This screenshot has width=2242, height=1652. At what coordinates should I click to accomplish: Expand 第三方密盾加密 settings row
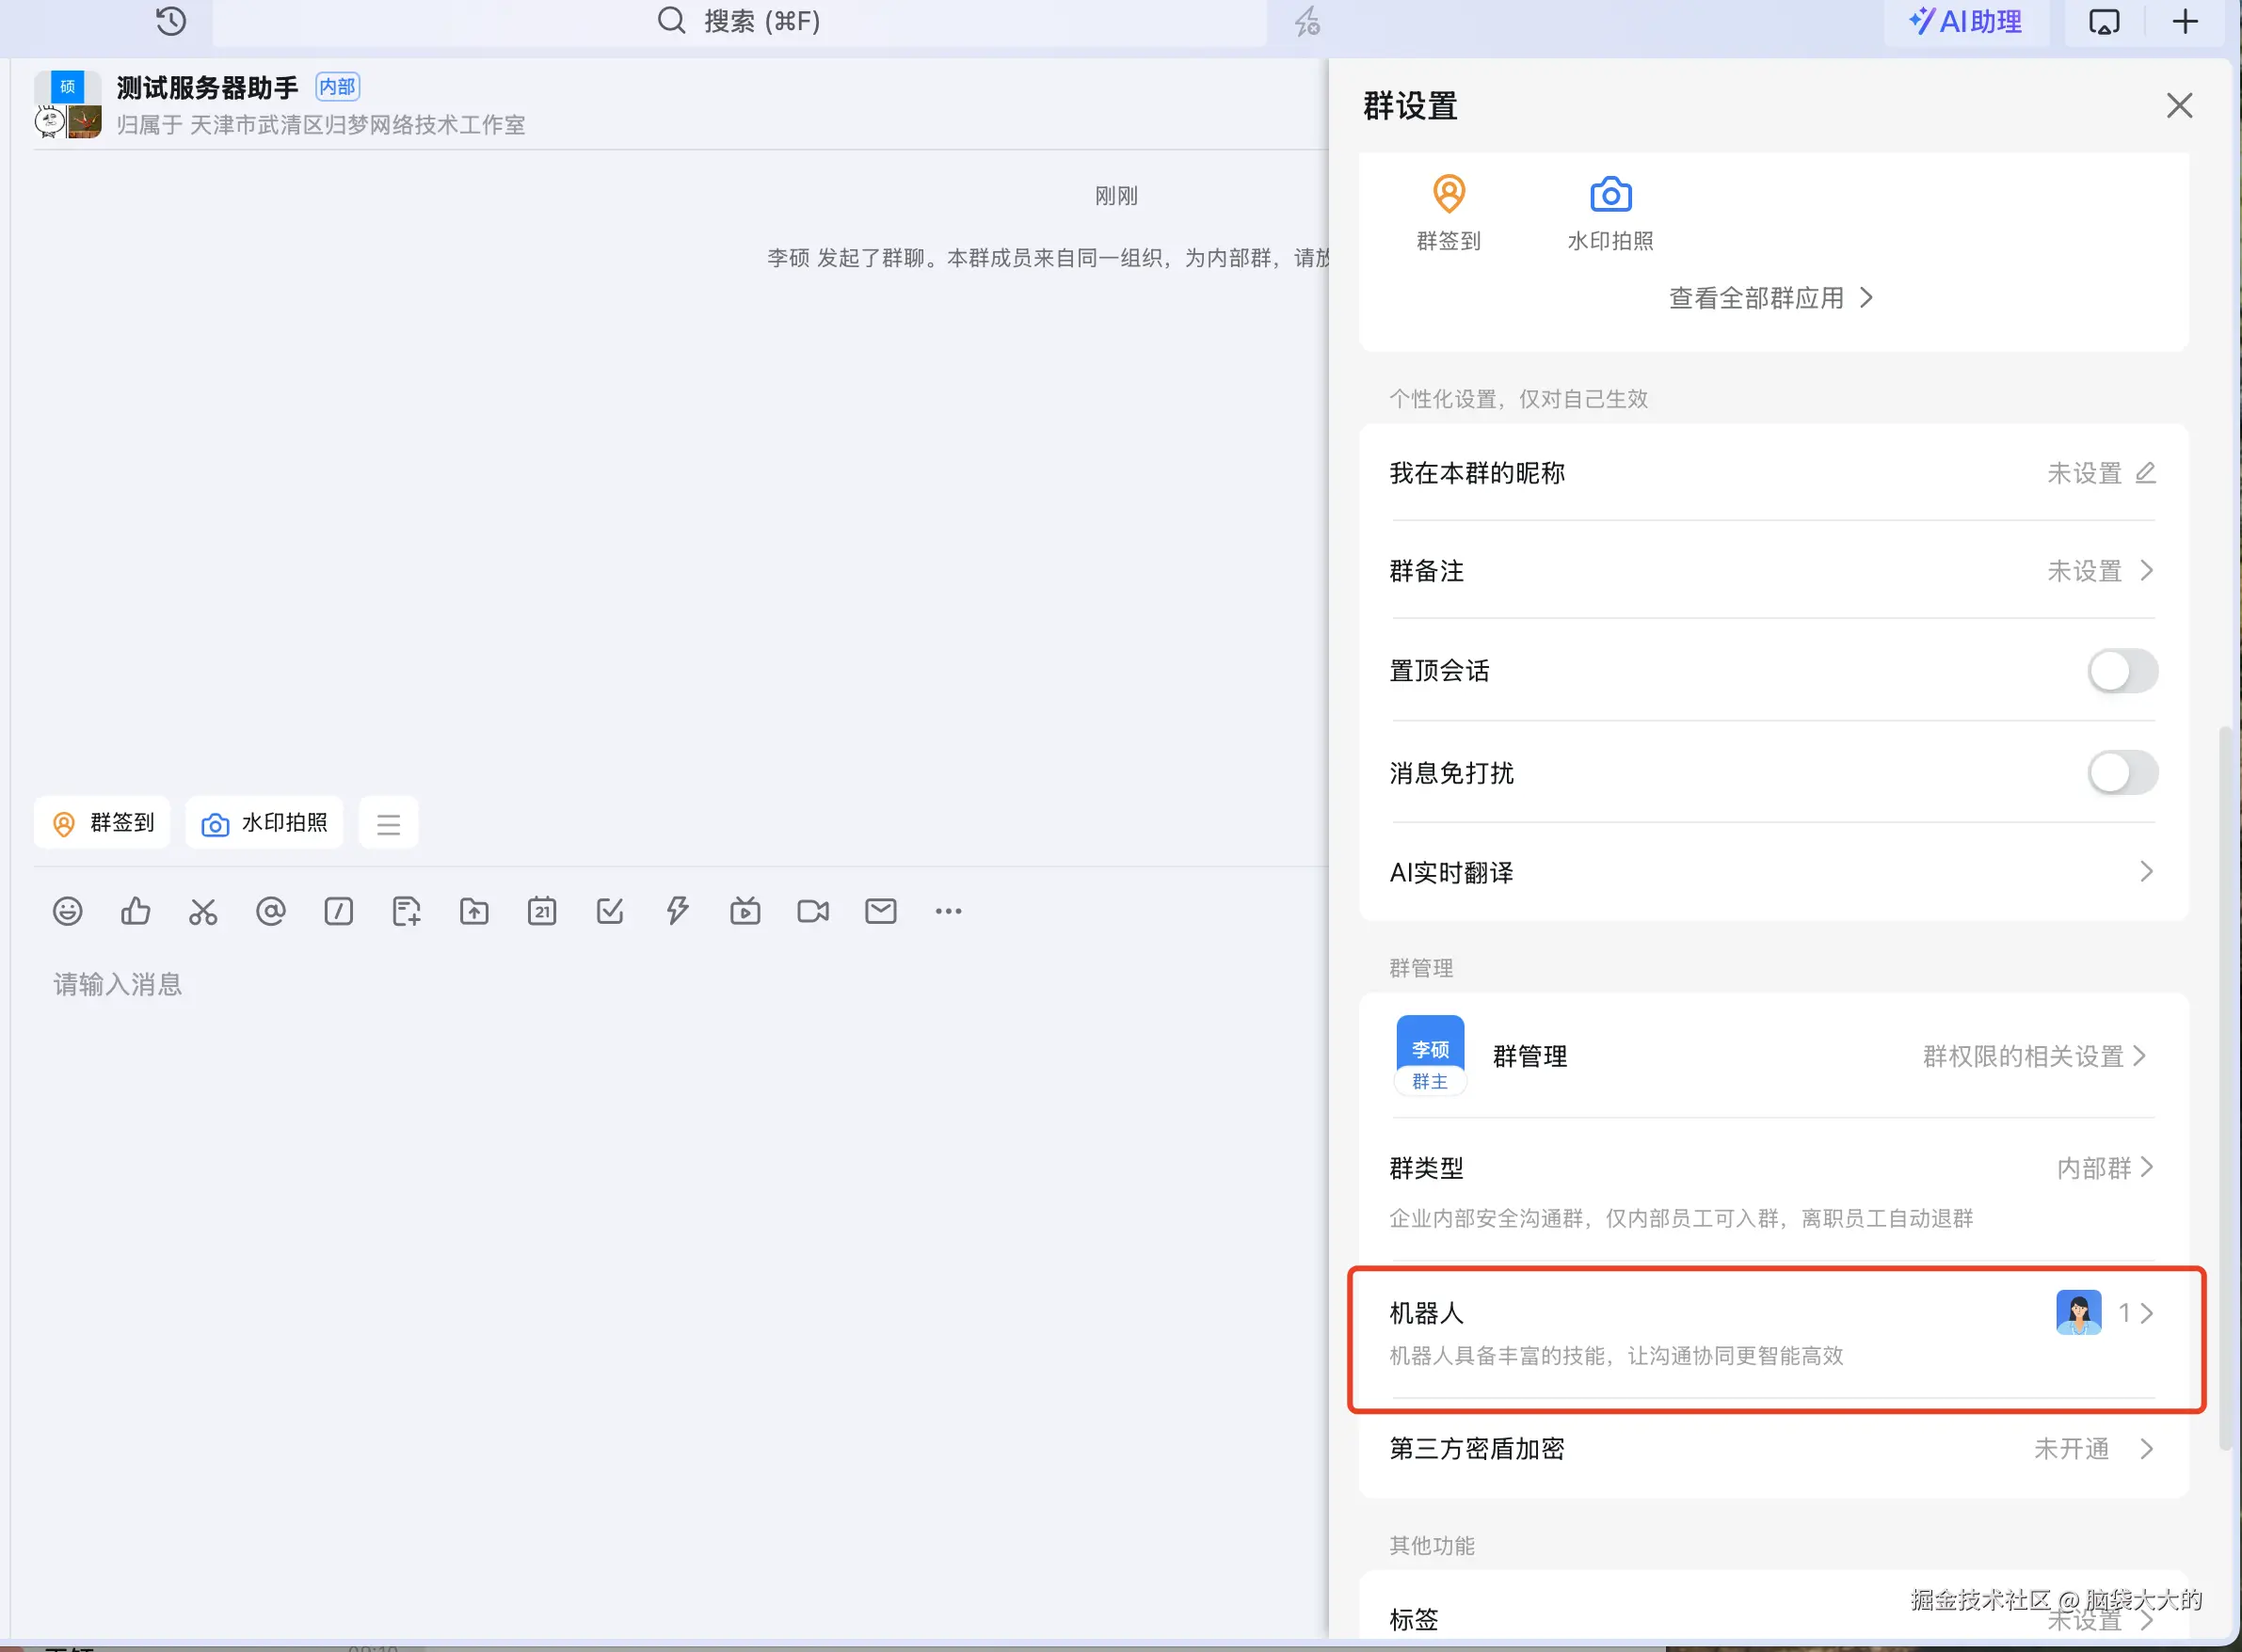(1771, 1449)
